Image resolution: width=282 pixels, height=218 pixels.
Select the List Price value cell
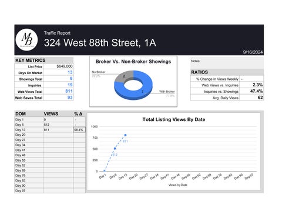click(x=58, y=66)
